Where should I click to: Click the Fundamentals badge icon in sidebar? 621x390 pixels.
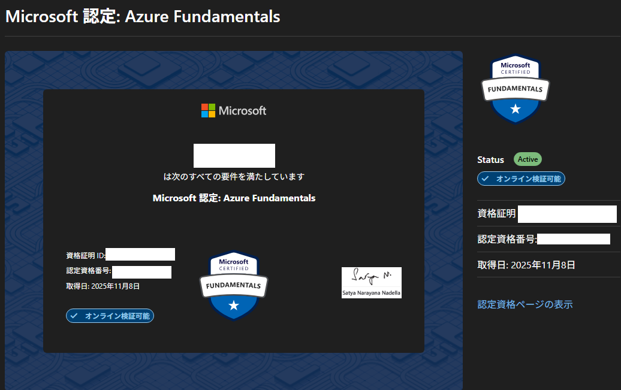515,89
